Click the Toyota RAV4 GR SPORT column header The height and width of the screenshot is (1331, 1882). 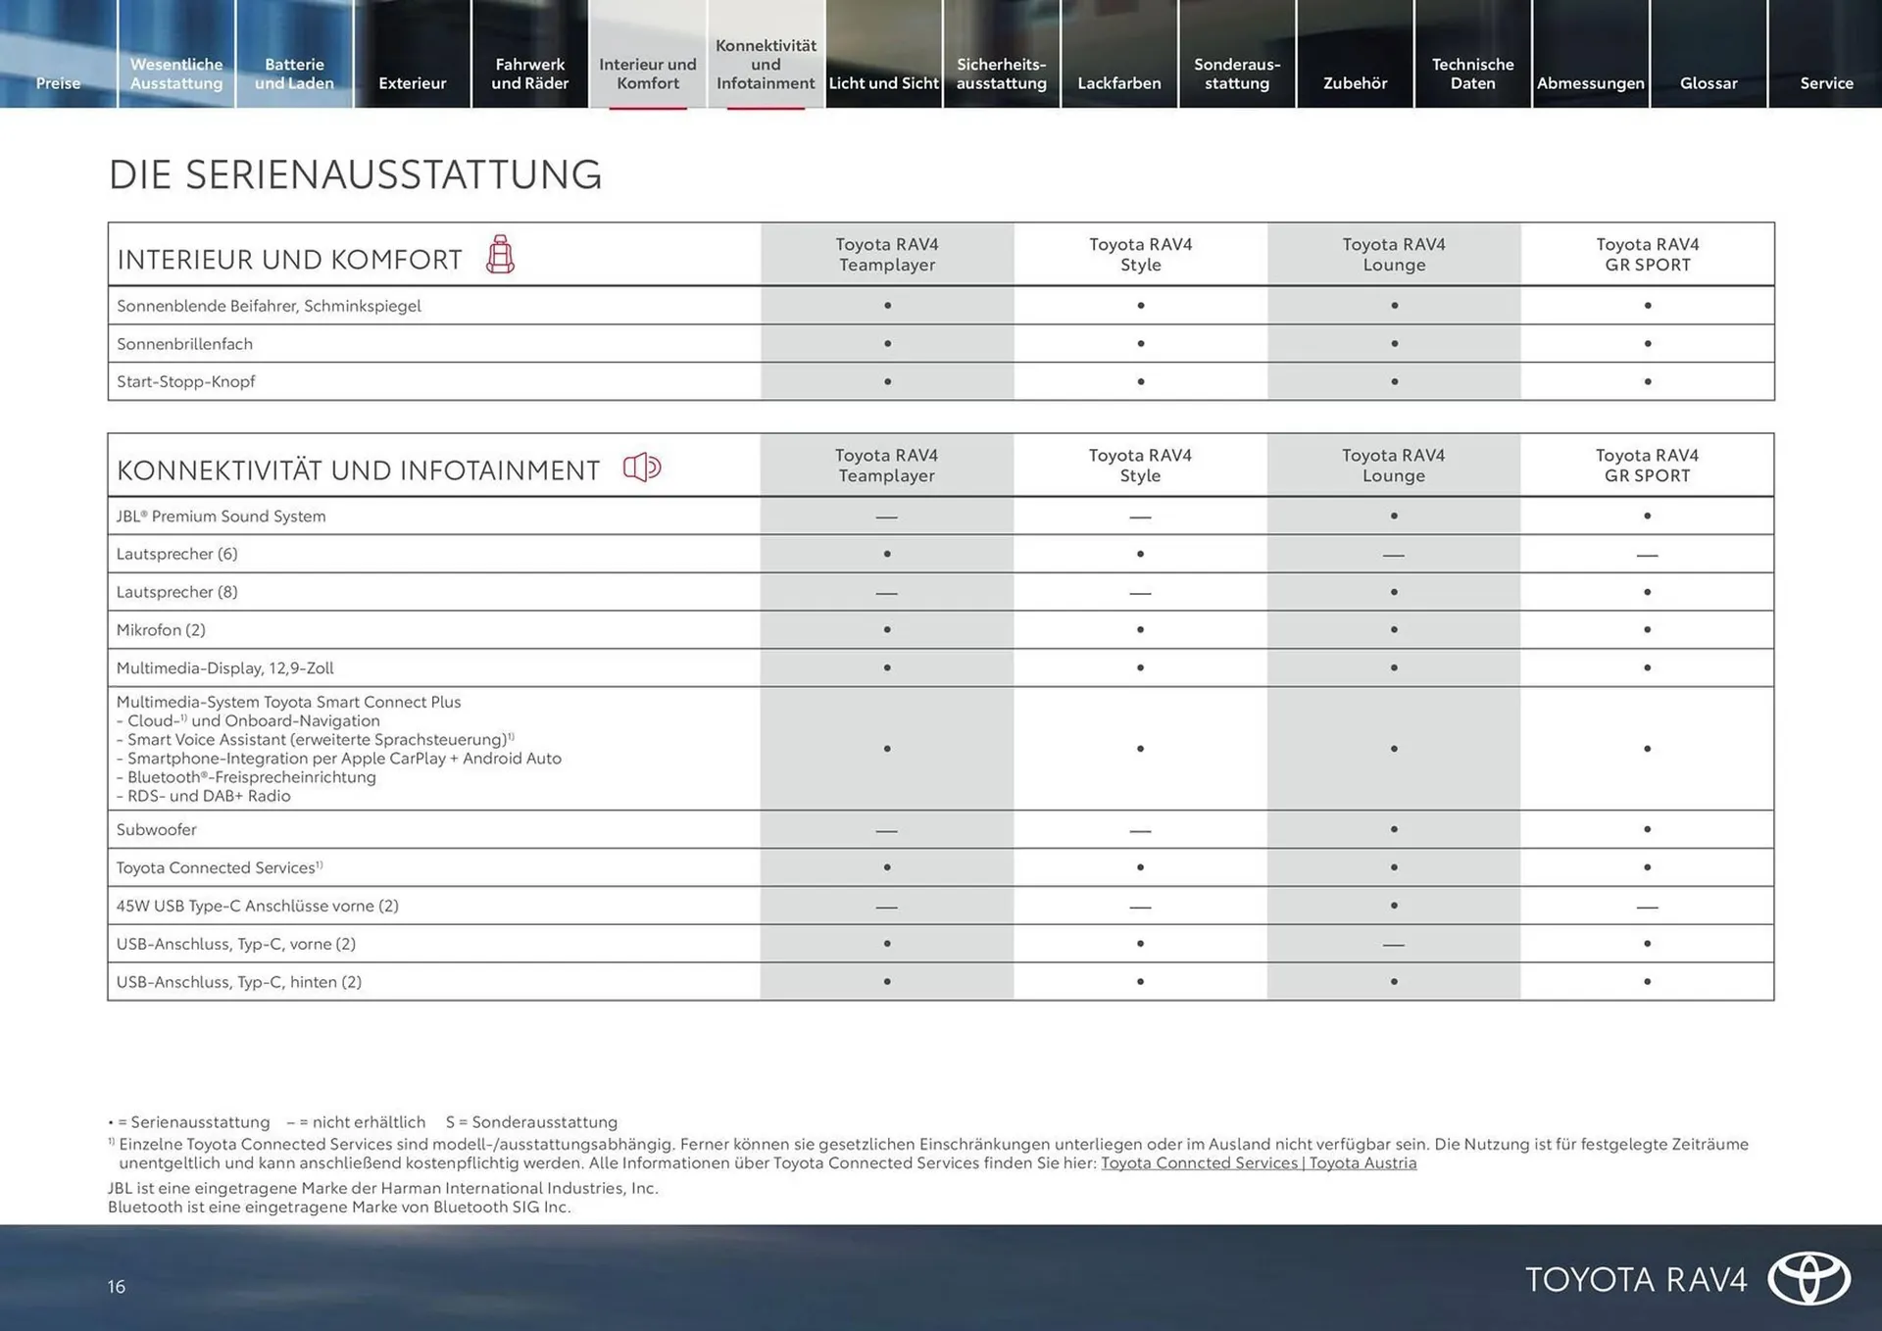[x=1647, y=254]
